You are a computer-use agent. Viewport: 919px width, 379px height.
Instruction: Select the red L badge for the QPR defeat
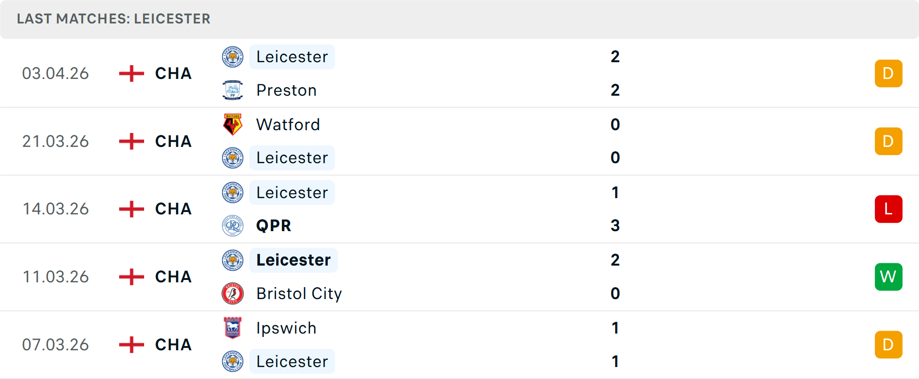pyautogui.click(x=888, y=209)
